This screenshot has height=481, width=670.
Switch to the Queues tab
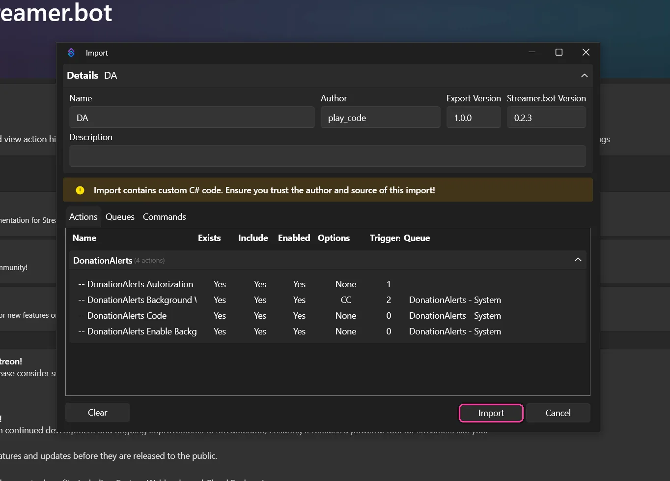(x=120, y=217)
